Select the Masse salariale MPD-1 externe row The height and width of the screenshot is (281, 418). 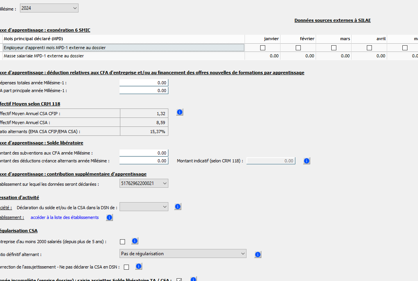[x=123, y=56]
